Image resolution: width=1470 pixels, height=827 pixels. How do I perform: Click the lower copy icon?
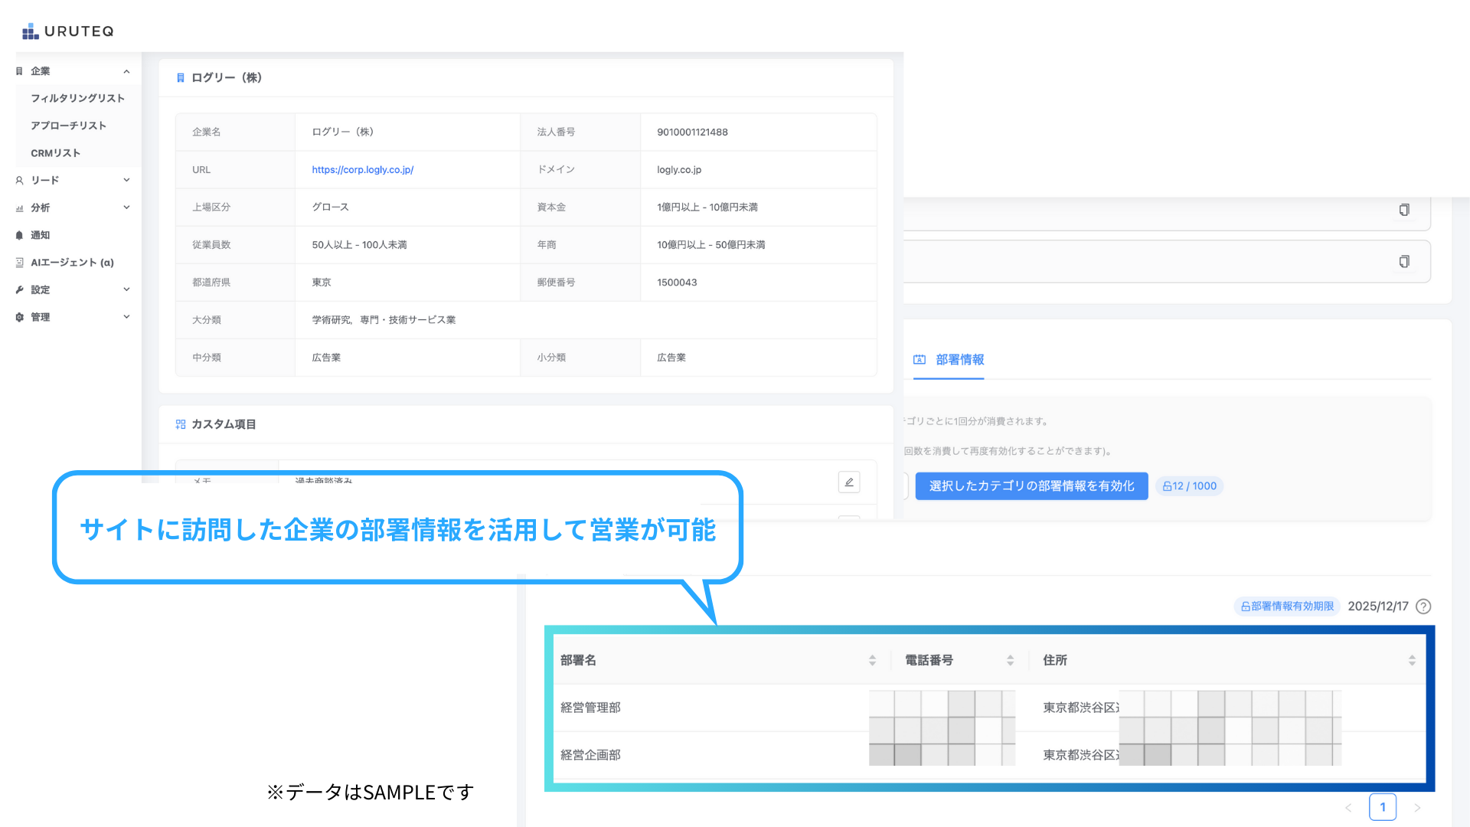point(1404,262)
